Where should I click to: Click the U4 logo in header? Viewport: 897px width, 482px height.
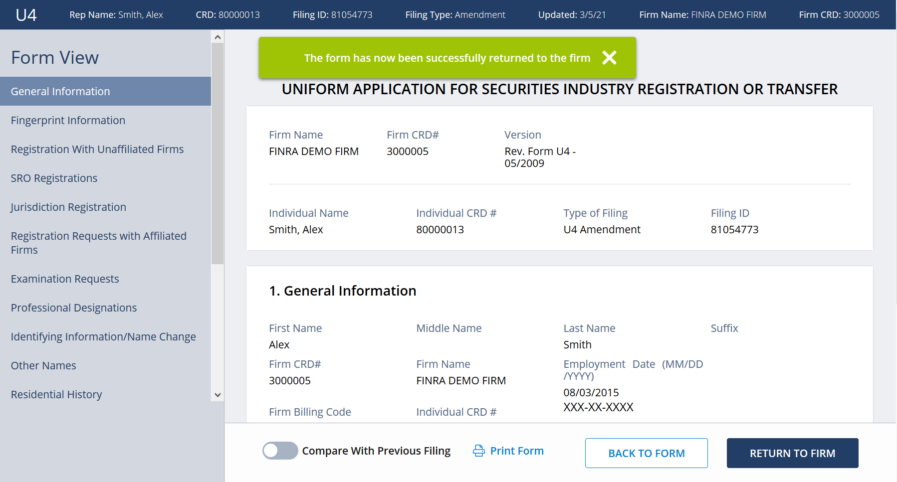pos(26,15)
